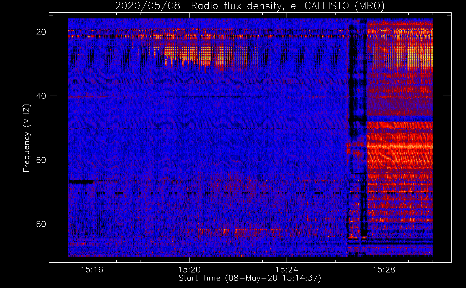The width and height of the screenshot is (466, 288).
Task: Click the 20 frequency tick label
Action: 41,32
